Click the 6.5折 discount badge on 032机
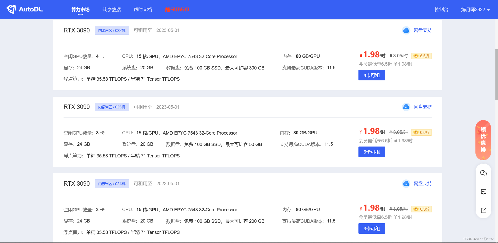 [x=421, y=56]
